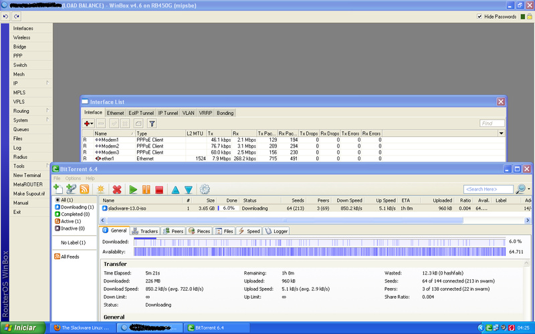Expand the Tools submenu

point(47,166)
